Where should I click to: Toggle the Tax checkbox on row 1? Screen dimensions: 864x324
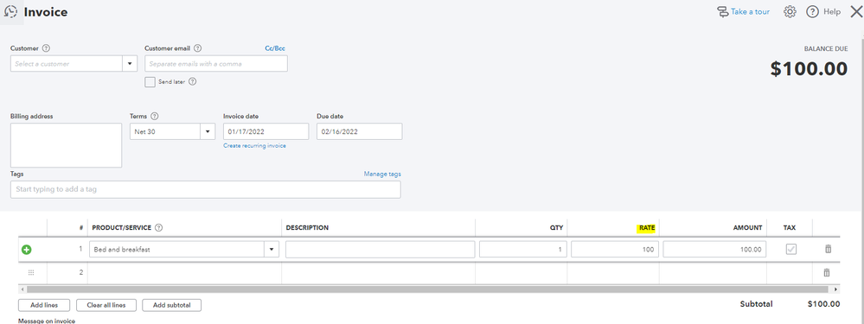(790, 249)
